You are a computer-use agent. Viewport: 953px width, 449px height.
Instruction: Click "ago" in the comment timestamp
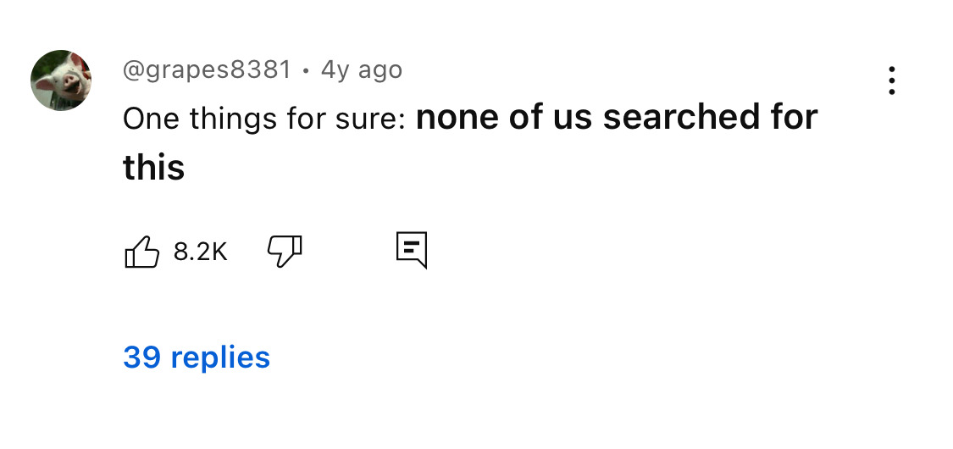(x=380, y=69)
